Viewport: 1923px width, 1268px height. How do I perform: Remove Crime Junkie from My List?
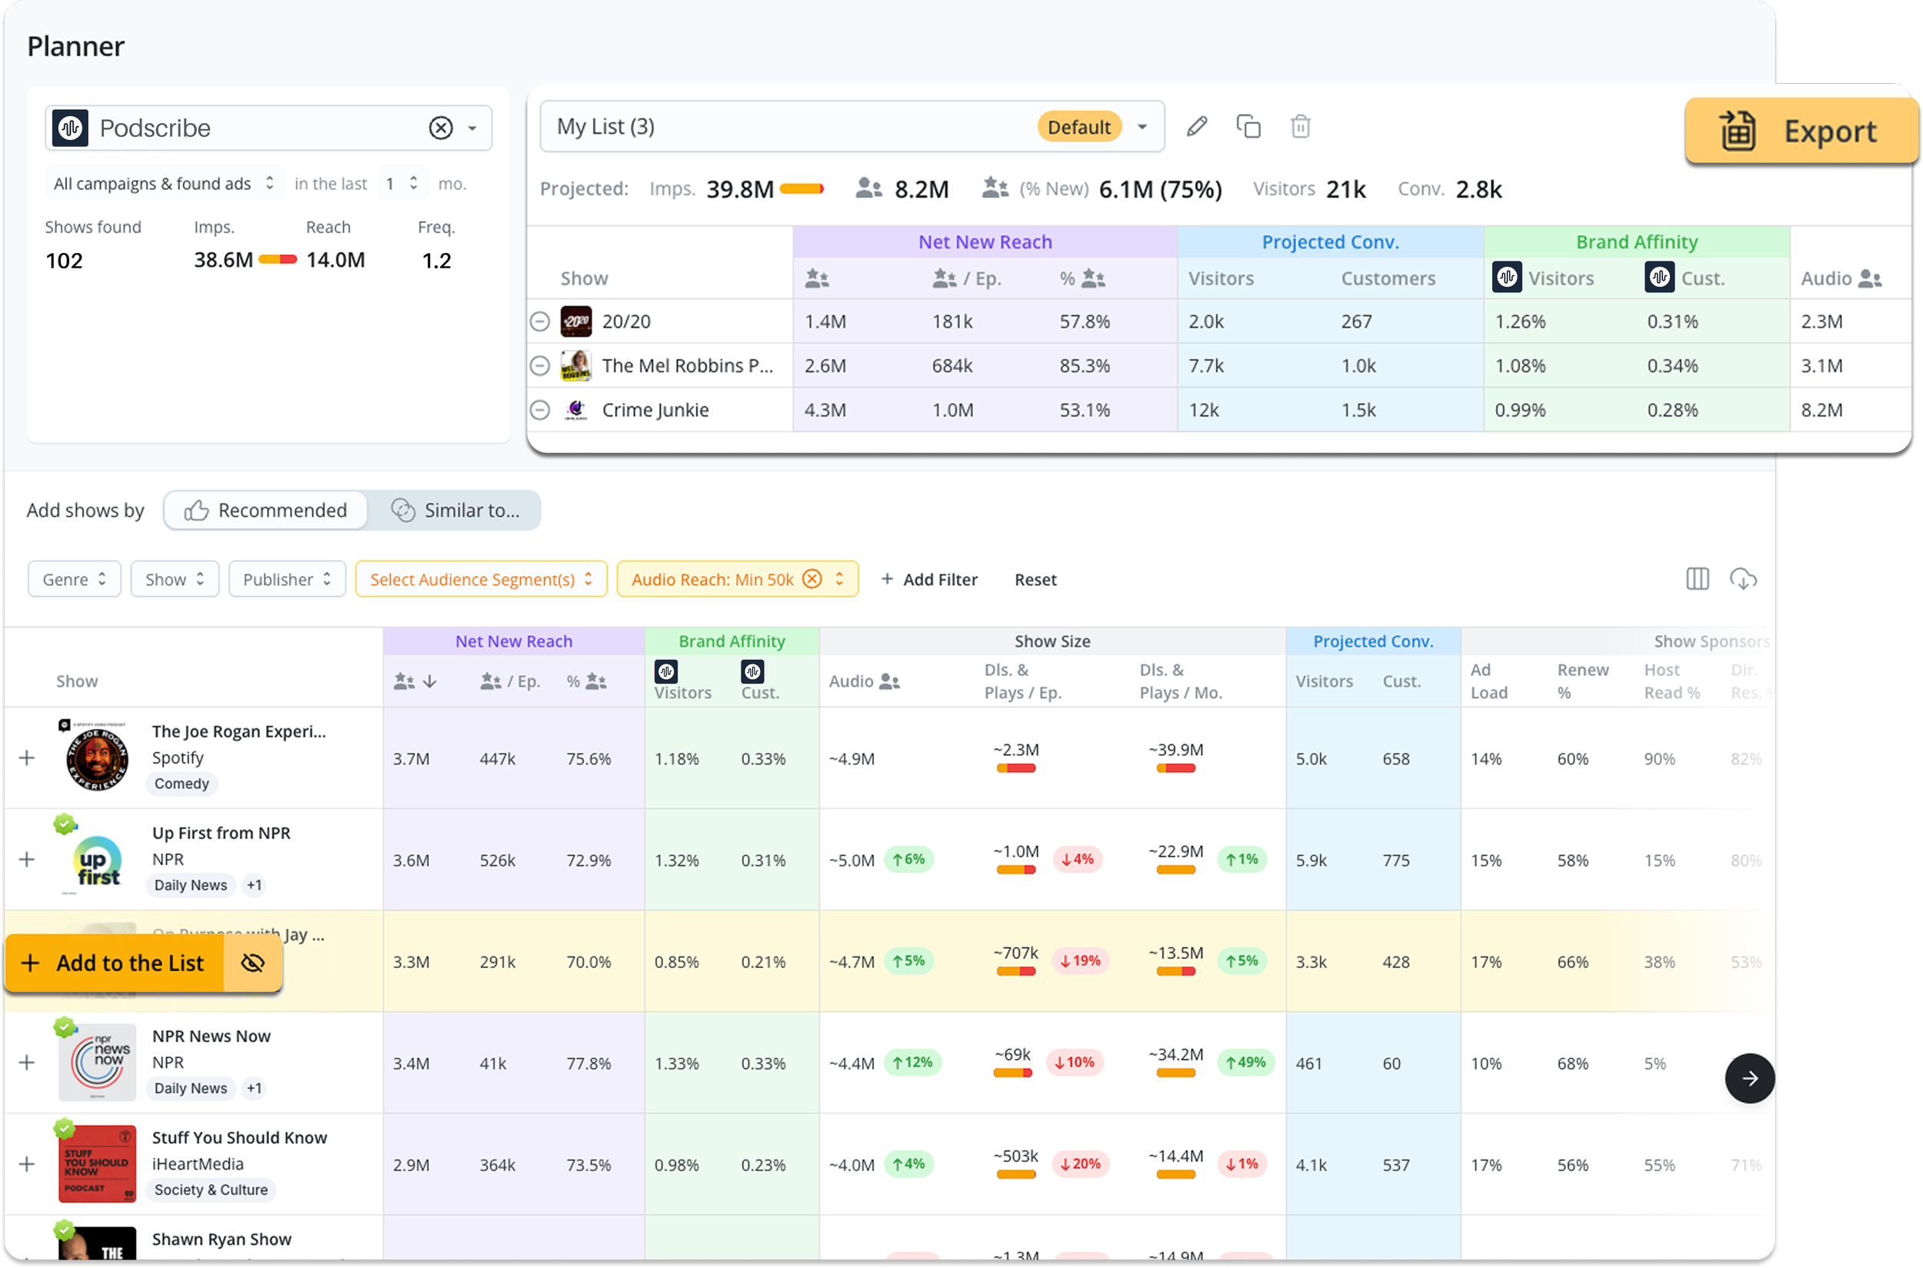[540, 410]
